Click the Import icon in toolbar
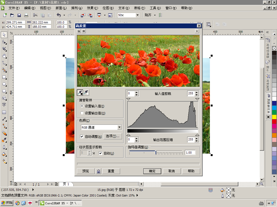 pos(83,15)
